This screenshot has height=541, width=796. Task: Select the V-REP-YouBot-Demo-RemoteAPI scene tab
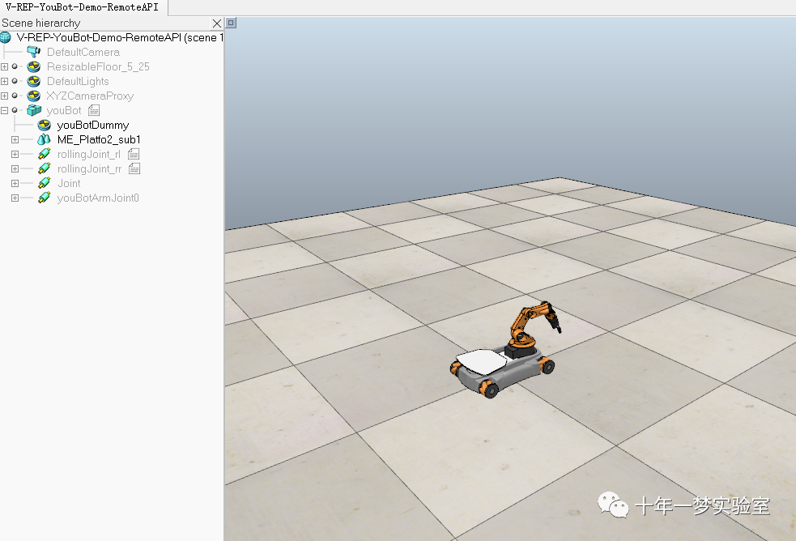pyautogui.click(x=83, y=7)
